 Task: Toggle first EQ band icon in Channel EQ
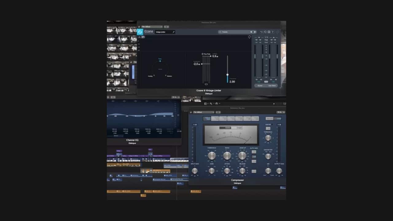point(113,101)
